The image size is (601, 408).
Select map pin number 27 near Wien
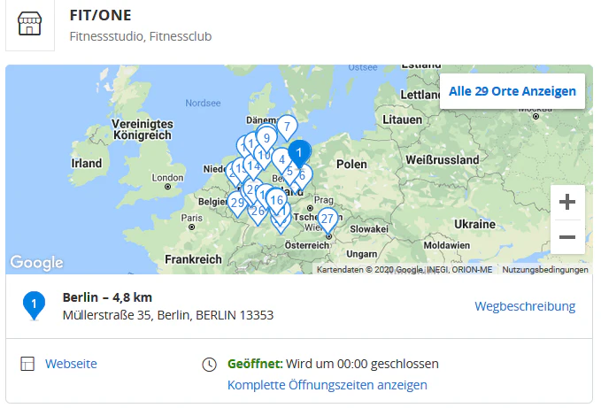327,220
